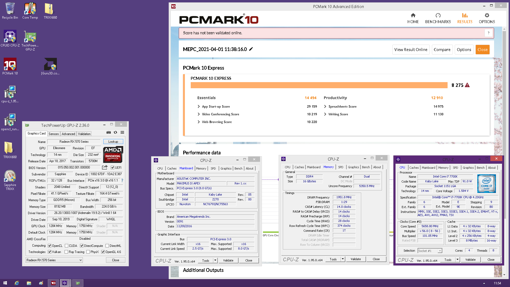This screenshot has width=510, height=287.
Task: Select Caches tab in Mainboard CPU-Z window
Action: [x=172, y=168]
